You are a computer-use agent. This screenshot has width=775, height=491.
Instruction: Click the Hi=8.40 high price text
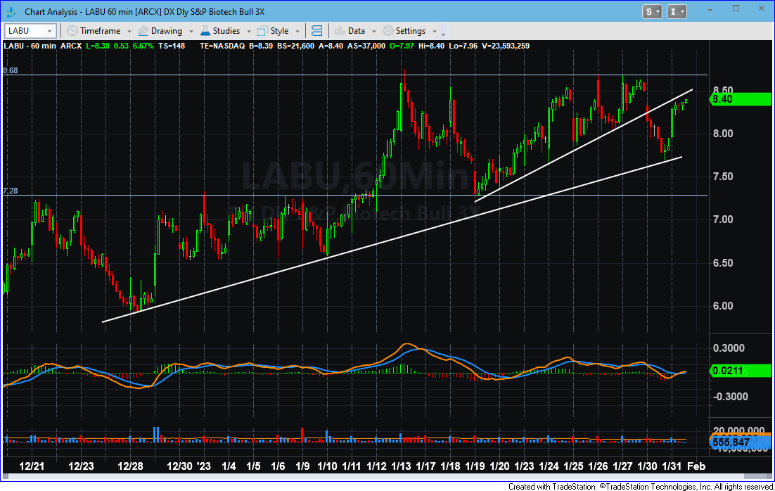[x=432, y=46]
